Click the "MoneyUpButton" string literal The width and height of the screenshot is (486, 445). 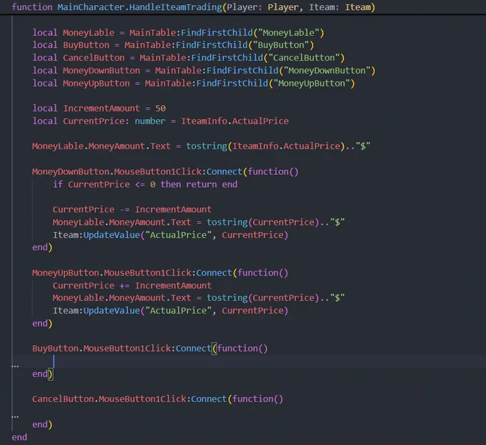312,84
